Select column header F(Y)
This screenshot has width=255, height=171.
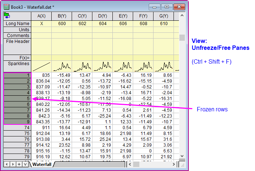[143, 16]
